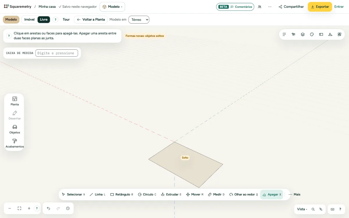Choose the Olhar ao redor tool
The image size is (349, 218).
[x=243, y=194]
